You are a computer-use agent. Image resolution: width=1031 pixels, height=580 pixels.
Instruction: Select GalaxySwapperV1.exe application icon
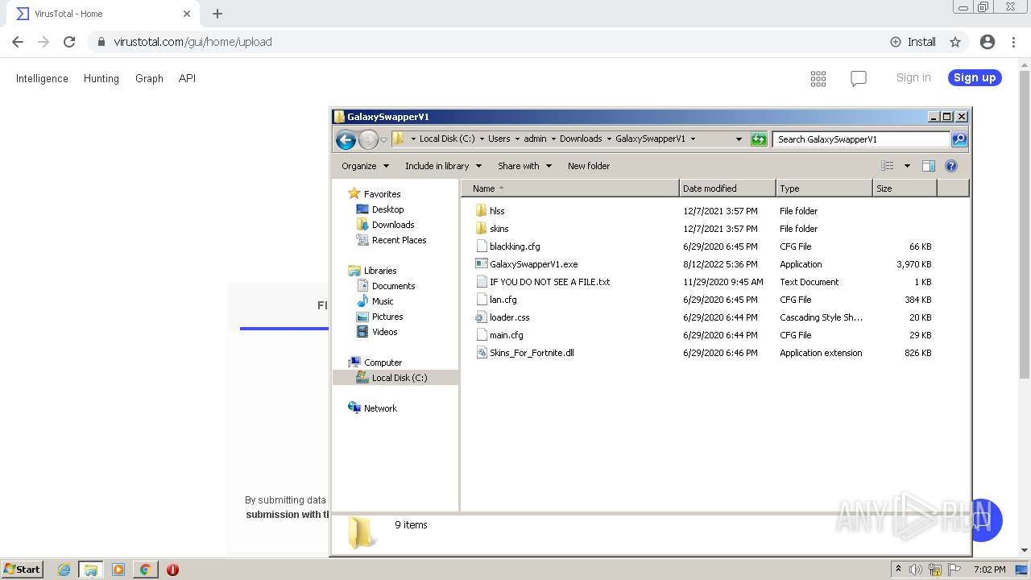pyautogui.click(x=481, y=264)
